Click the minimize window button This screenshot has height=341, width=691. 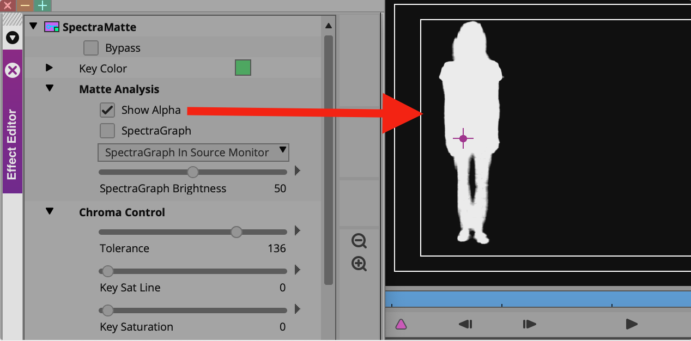click(26, 5)
